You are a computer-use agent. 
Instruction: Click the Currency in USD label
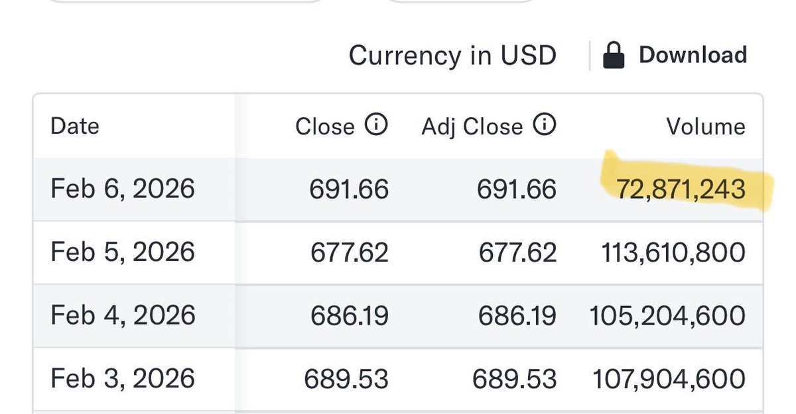452,56
